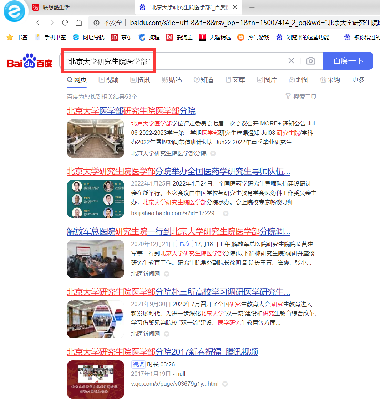The image size is (380, 404).
Task: Expand arrow beside baijiahao.baidu.com source
Action: [x=226, y=213]
